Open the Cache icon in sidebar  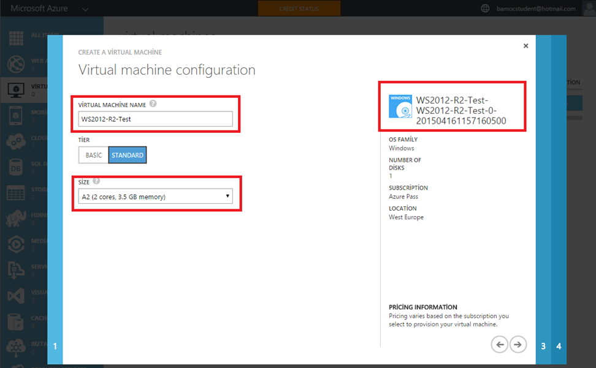pos(16,321)
